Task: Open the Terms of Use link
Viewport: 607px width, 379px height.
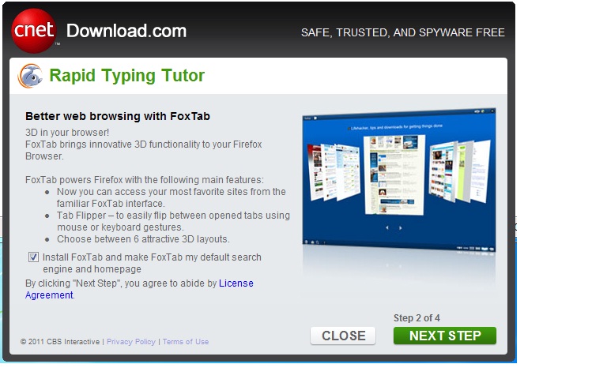Action: coord(186,342)
